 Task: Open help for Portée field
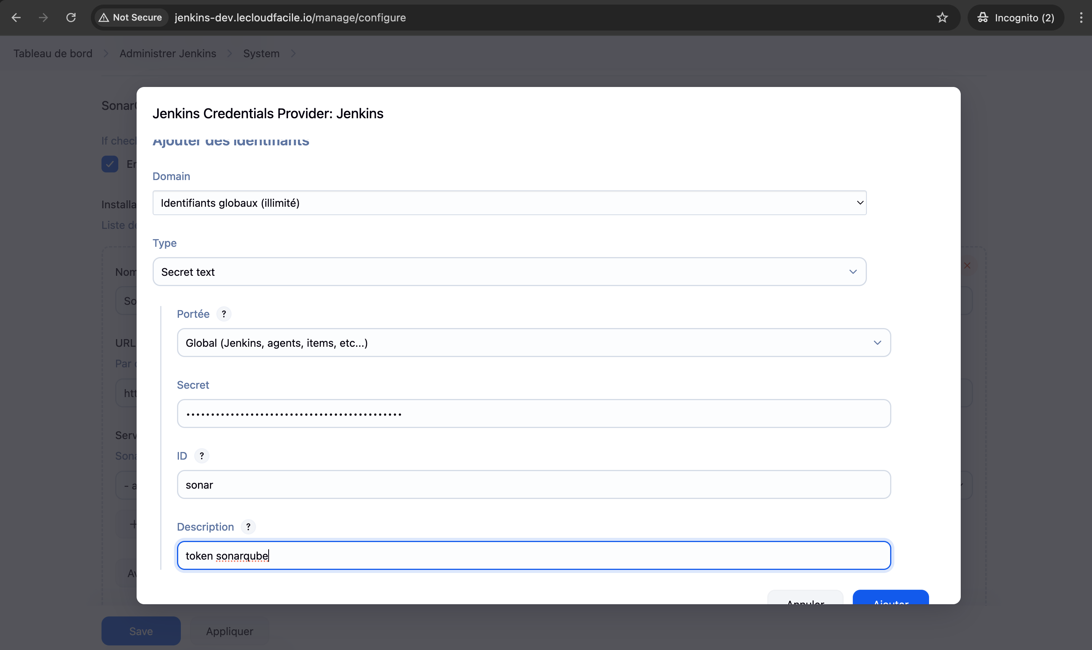[224, 314]
